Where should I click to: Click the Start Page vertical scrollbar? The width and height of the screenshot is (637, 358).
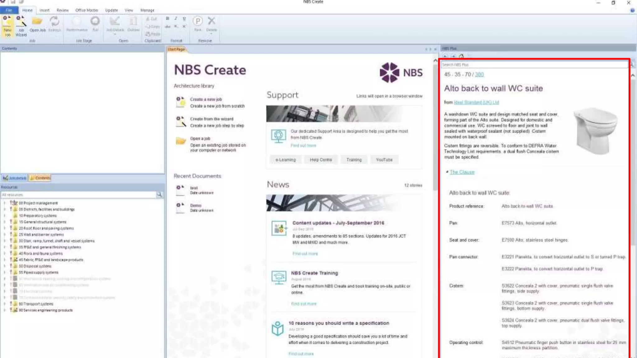click(435, 124)
